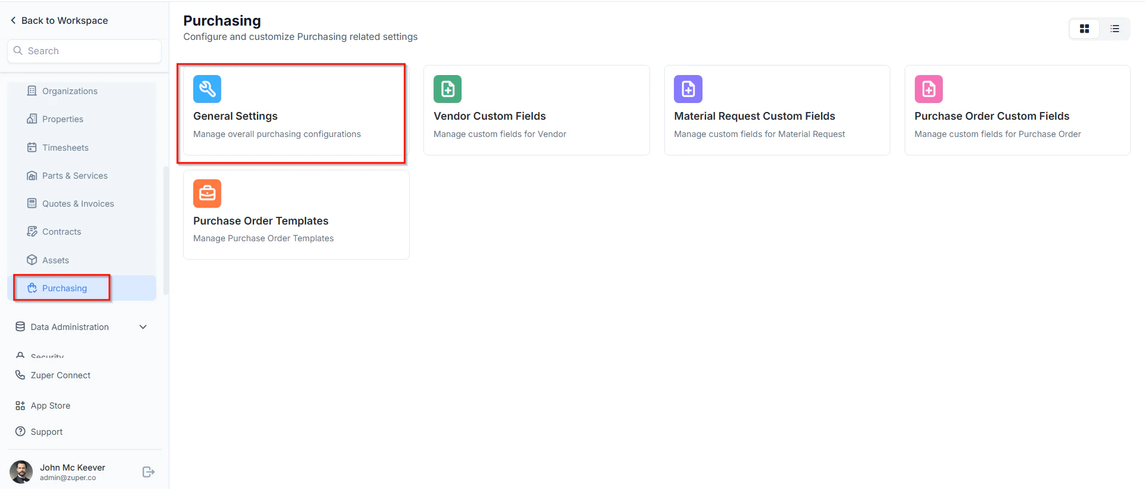The width and height of the screenshot is (1145, 489).
Task: Click the Vendor Custom Fields green icon
Action: (447, 89)
